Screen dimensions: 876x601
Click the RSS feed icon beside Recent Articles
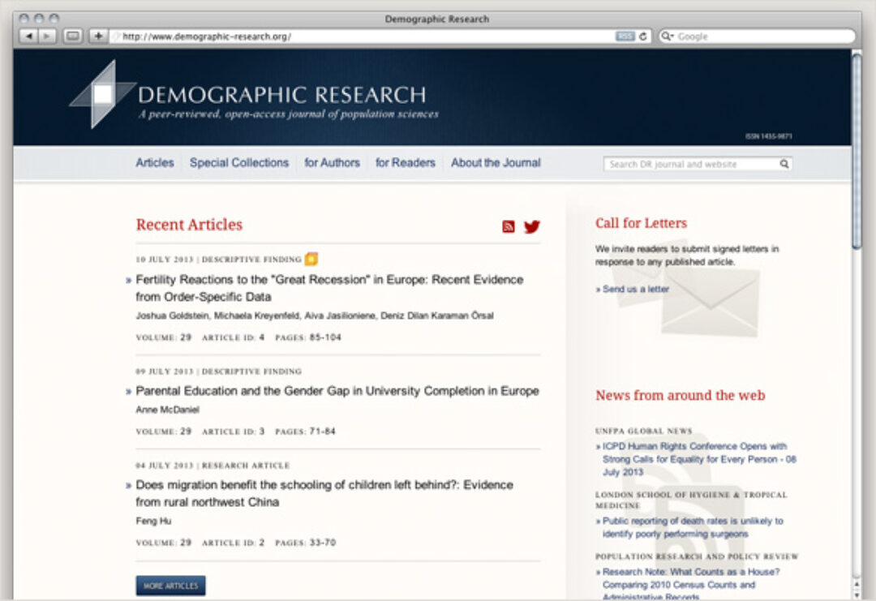(x=509, y=227)
